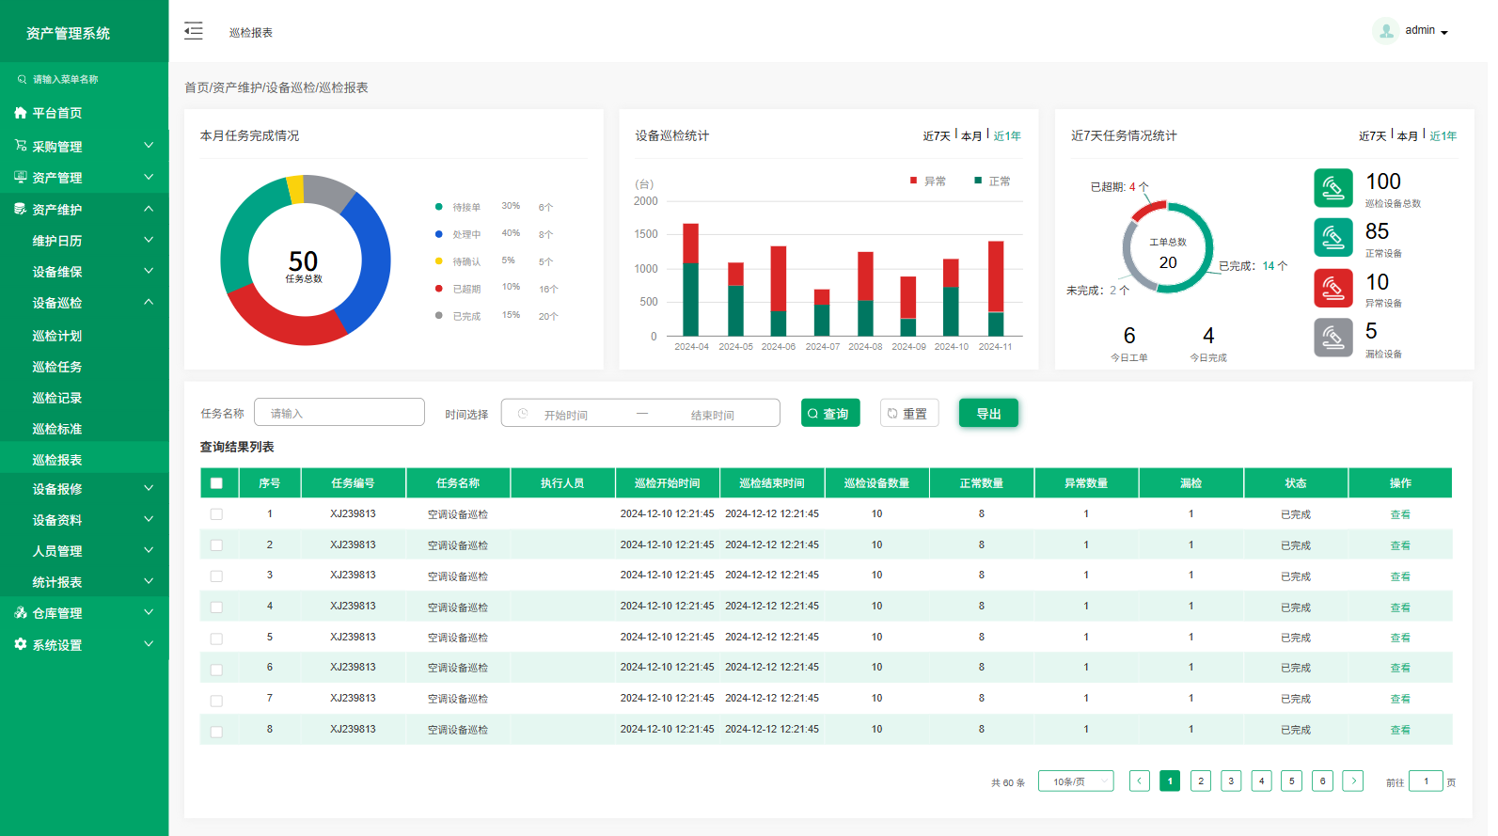
Task: Check the checkbox for row 1
Action: pos(216,514)
